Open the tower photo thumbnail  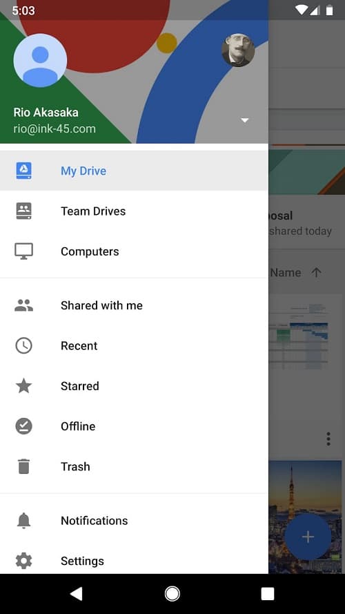305,517
